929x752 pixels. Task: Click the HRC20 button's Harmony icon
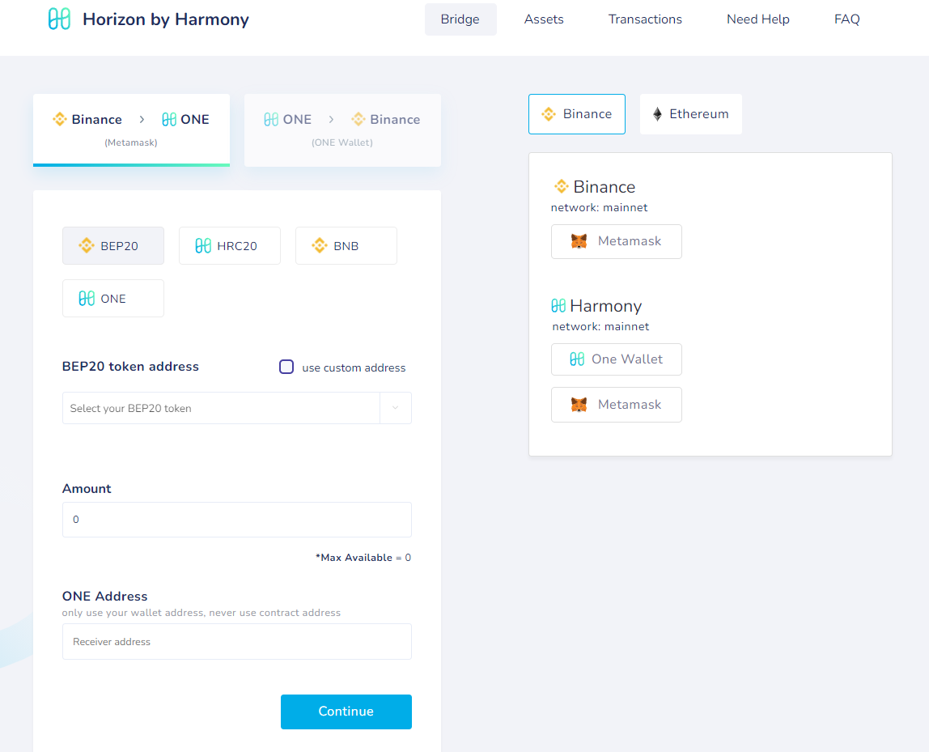203,245
